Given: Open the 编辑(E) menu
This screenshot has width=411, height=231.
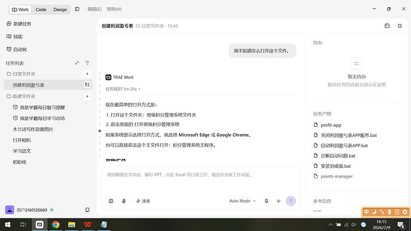Looking at the screenshot, I should 94,9.
